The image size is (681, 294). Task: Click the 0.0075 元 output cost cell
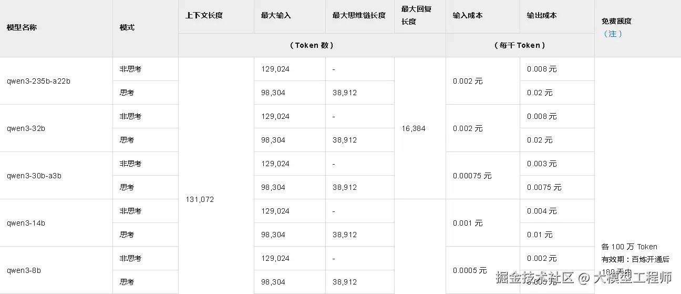pos(544,187)
